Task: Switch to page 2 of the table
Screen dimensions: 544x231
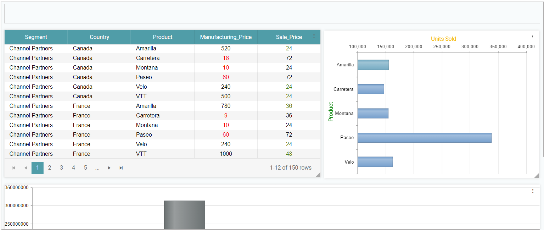Action: 50,168
